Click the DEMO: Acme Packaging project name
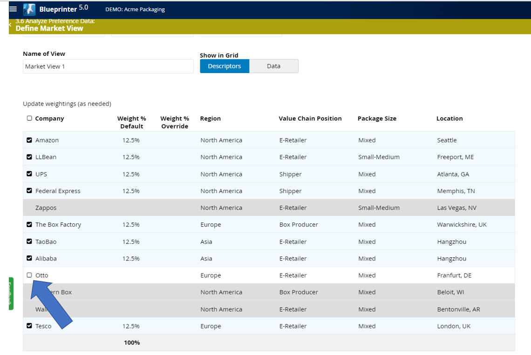531x355 pixels. [x=135, y=9]
